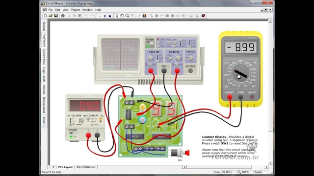Screen dimensions: 314x176
Task: Select the Artwork side tab
Action: (x=44, y=89)
